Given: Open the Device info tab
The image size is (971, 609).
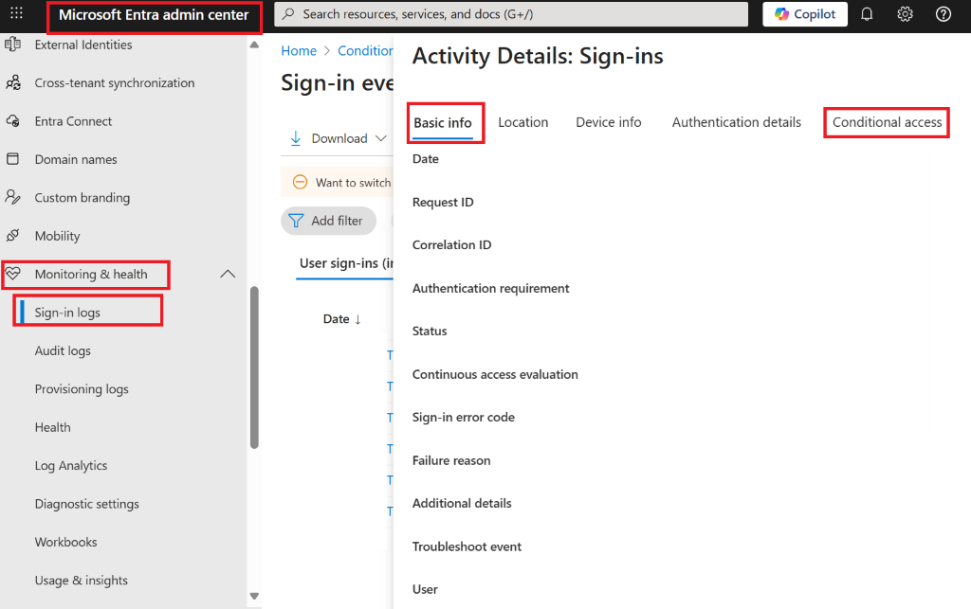Looking at the screenshot, I should pos(608,122).
